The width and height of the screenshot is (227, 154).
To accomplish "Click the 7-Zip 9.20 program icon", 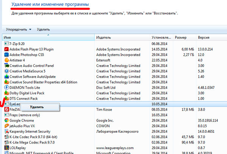I will tap(6, 43).
